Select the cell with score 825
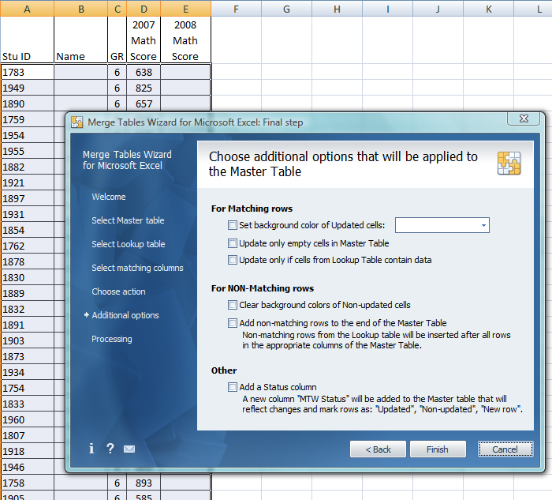 (x=144, y=88)
